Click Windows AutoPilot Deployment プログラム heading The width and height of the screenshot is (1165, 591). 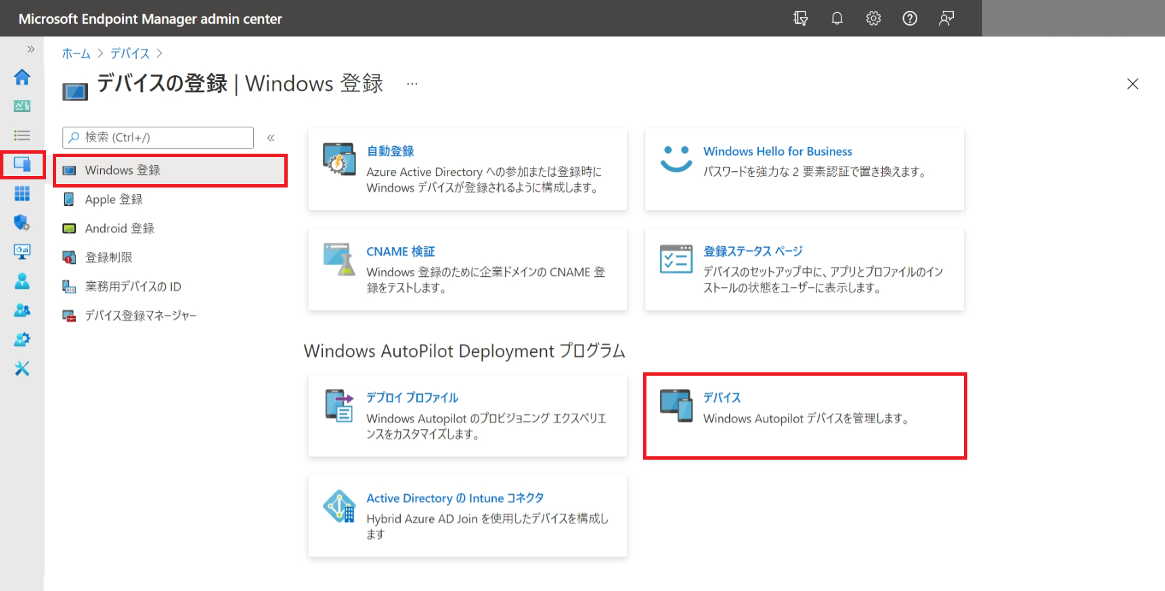(x=464, y=351)
